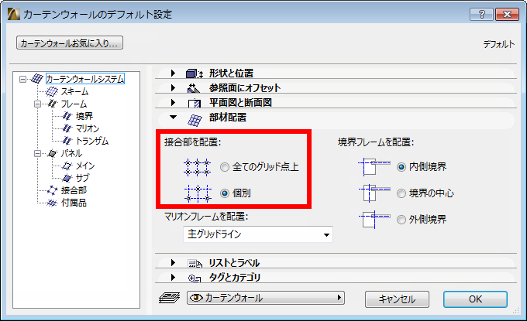Click the 平面図と断面図 icon
Image resolution: width=527 pixels, height=321 pixels.
195,103
